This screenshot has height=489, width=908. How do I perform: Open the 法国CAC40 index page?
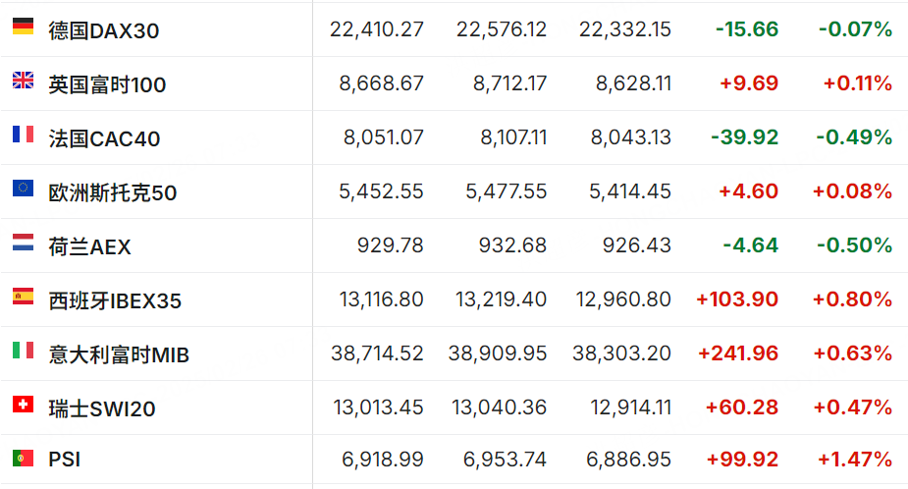point(104,138)
